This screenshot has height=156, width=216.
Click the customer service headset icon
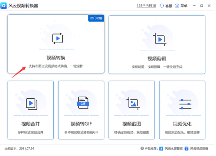click(x=162, y=6)
